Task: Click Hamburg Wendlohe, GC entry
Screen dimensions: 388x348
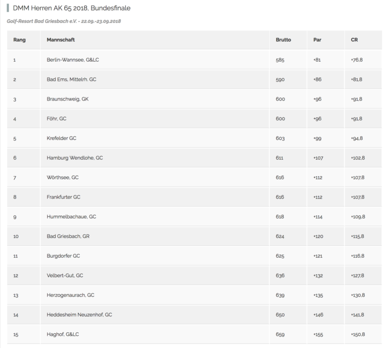Action: [75, 158]
